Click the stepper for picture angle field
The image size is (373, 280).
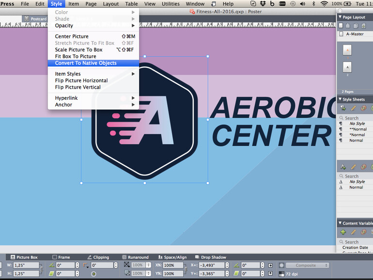262,265
